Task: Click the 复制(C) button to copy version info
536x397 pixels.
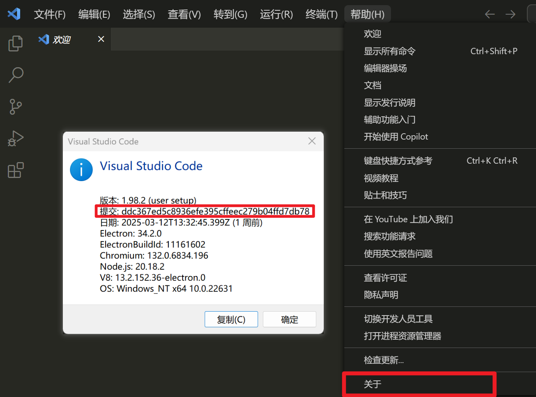Action: point(231,319)
